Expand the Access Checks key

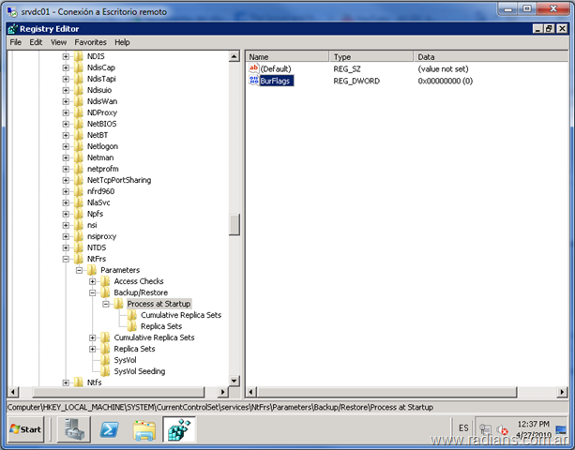tap(93, 282)
